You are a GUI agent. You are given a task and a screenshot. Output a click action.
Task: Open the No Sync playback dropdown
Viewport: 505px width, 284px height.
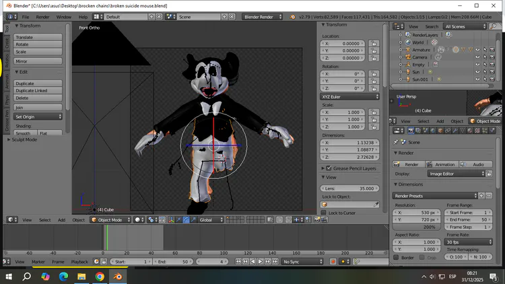pos(302,262)
